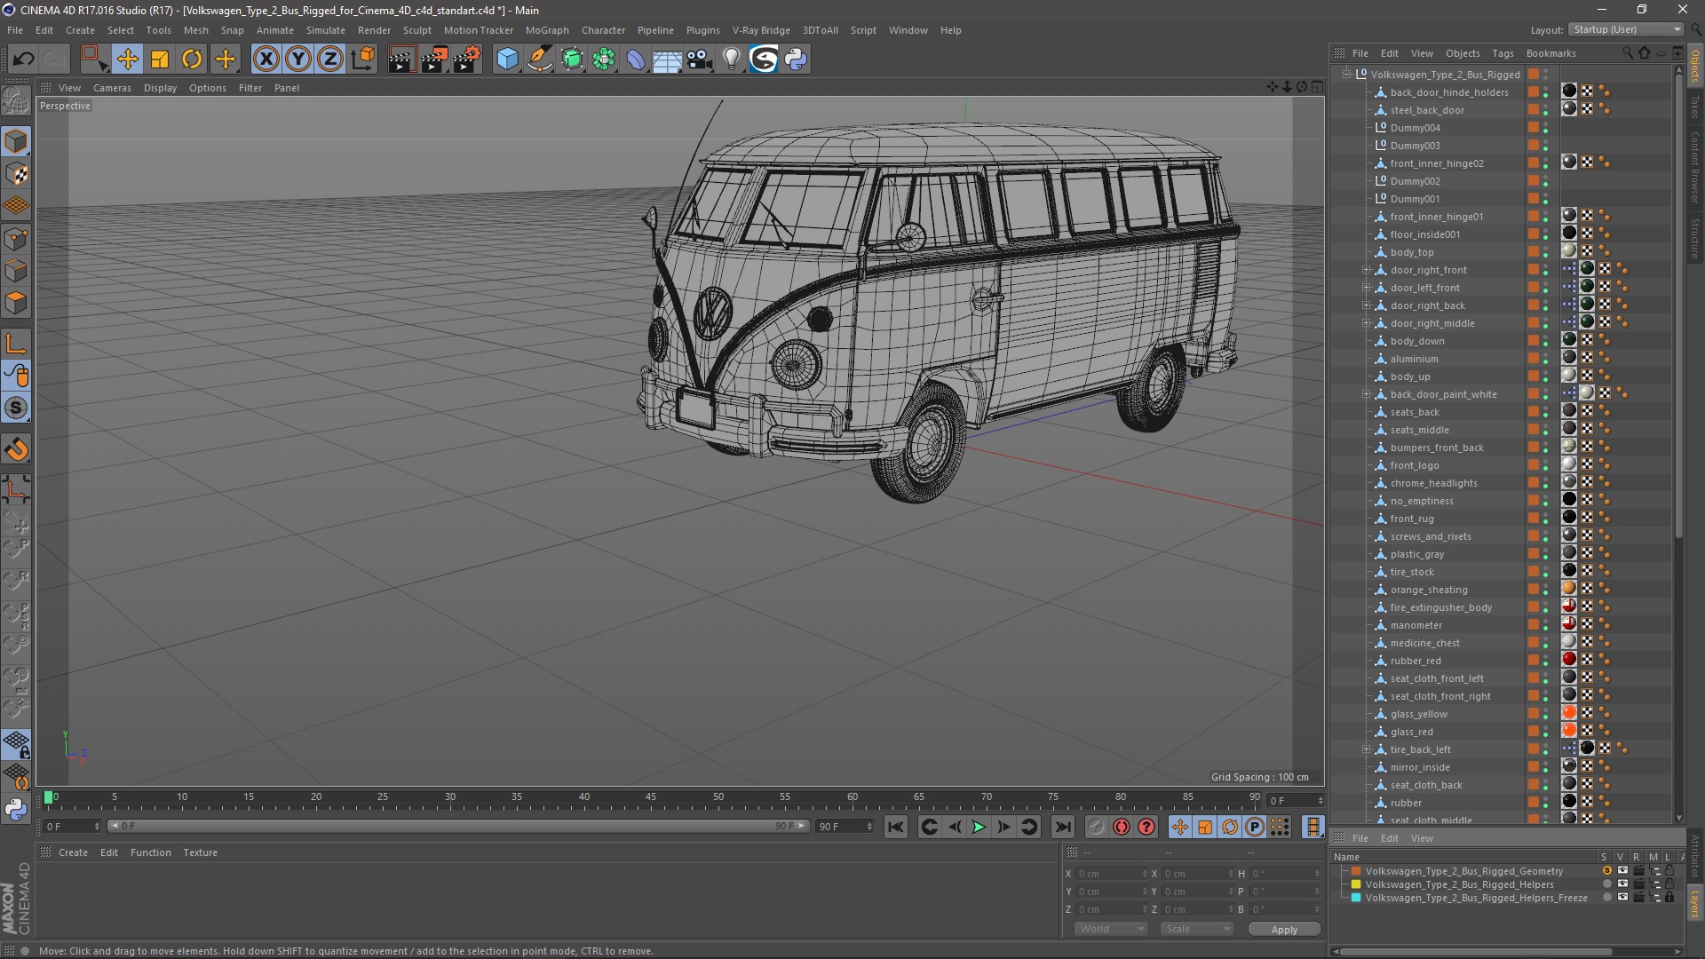1705x959 pixels.
Task: Expand door_right_front object tree
Action: click(1367, 270)
